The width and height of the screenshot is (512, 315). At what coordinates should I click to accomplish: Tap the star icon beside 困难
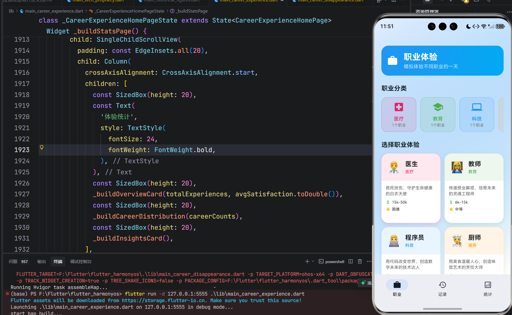(388, 209)
